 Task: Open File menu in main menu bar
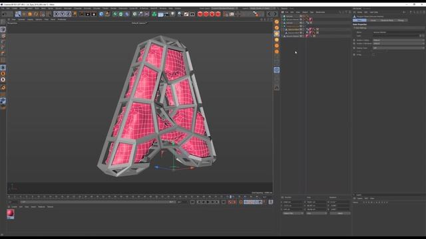coord(3,9)
